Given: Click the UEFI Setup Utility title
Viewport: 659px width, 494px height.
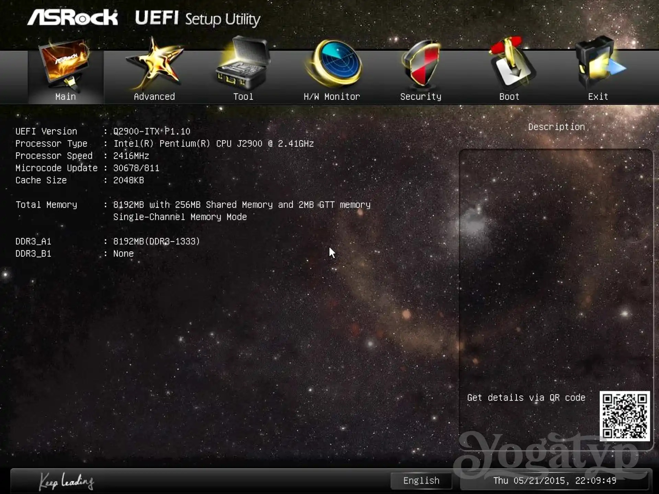Looking at the screenshot, I should point(198,19).
